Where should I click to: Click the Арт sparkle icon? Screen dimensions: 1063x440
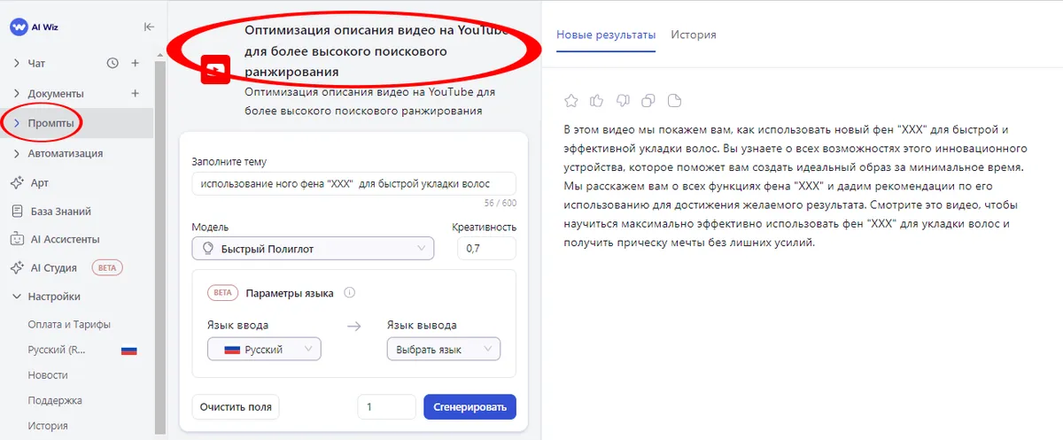pos(16,182)
